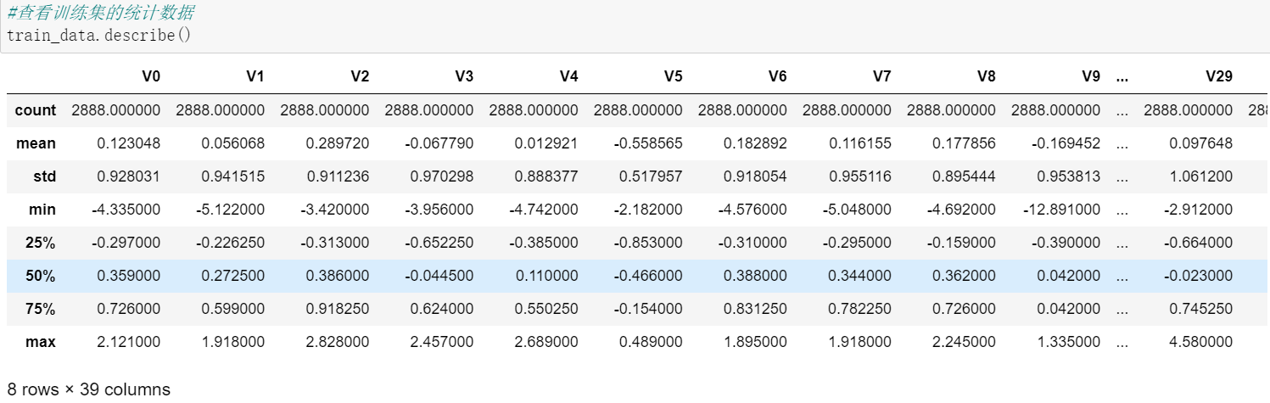
Task: Select the V4 column header
Action: point(568,76)
